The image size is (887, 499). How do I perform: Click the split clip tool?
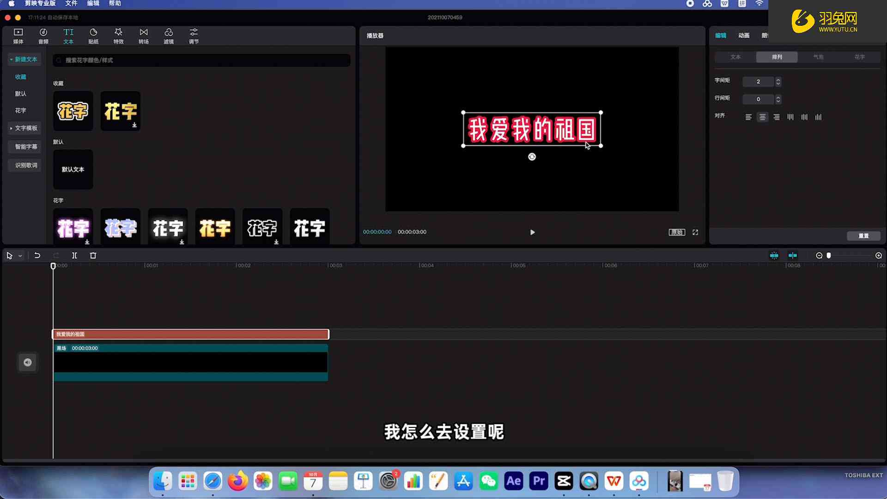click(x=74, y=256)
